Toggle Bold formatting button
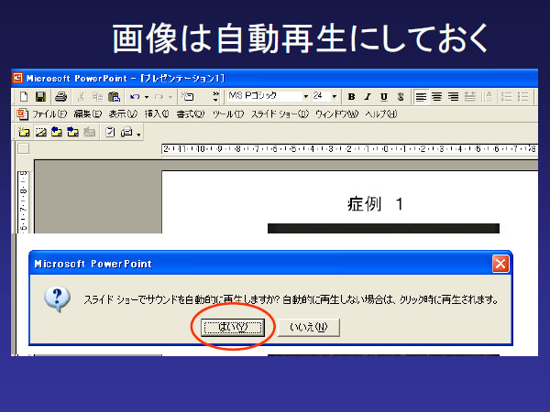 click(352, 96)
